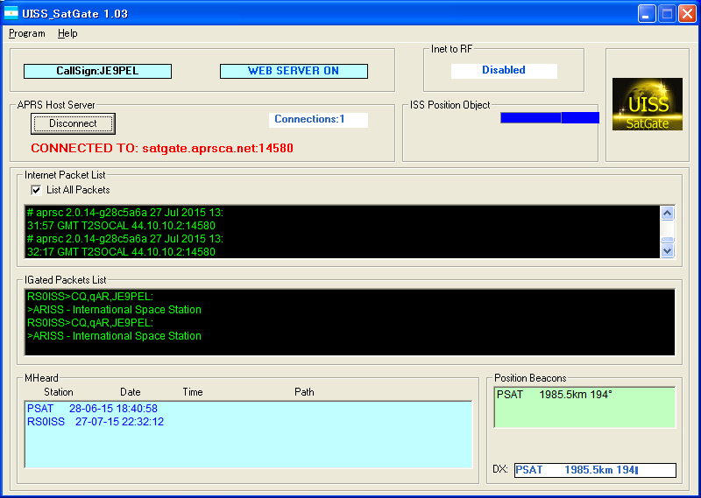
Task: Click the Date column header in MHeard
Action: [131, 392]
